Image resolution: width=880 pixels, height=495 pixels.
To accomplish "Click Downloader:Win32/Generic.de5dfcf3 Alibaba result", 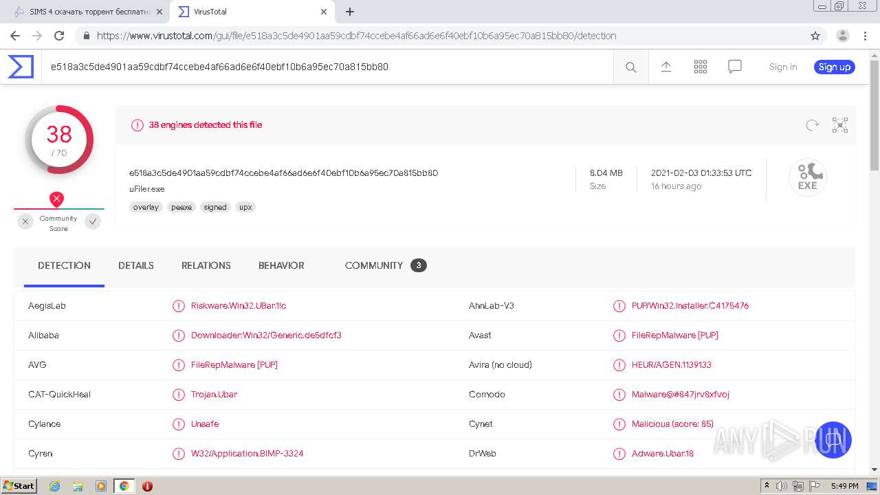I will click(266, 335).
